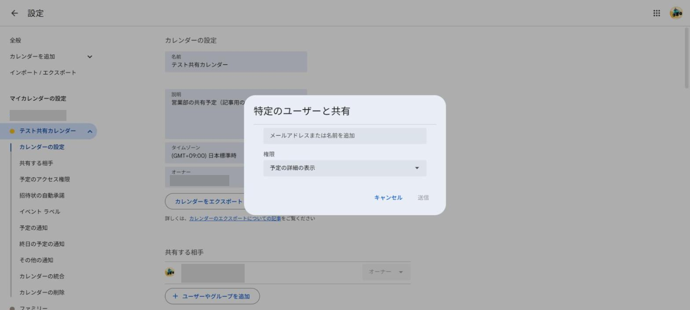Image resolution: width=690 pixels, height=310 pixels.
Task: Click the ユーザーやグループを追加 button
Action: coord(212,296)
